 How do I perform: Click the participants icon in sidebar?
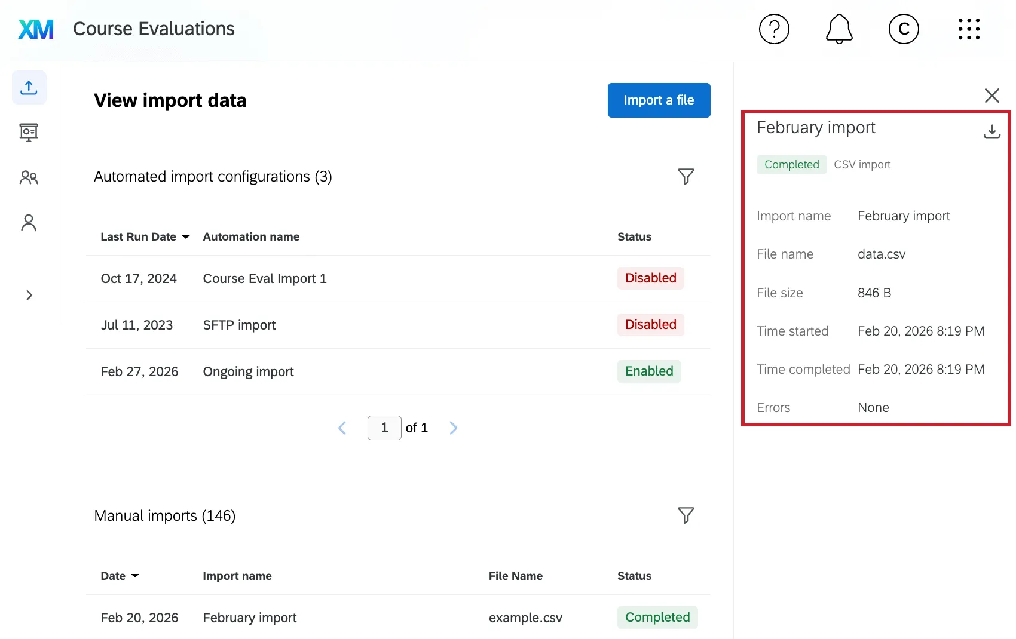tap(28, 177)
